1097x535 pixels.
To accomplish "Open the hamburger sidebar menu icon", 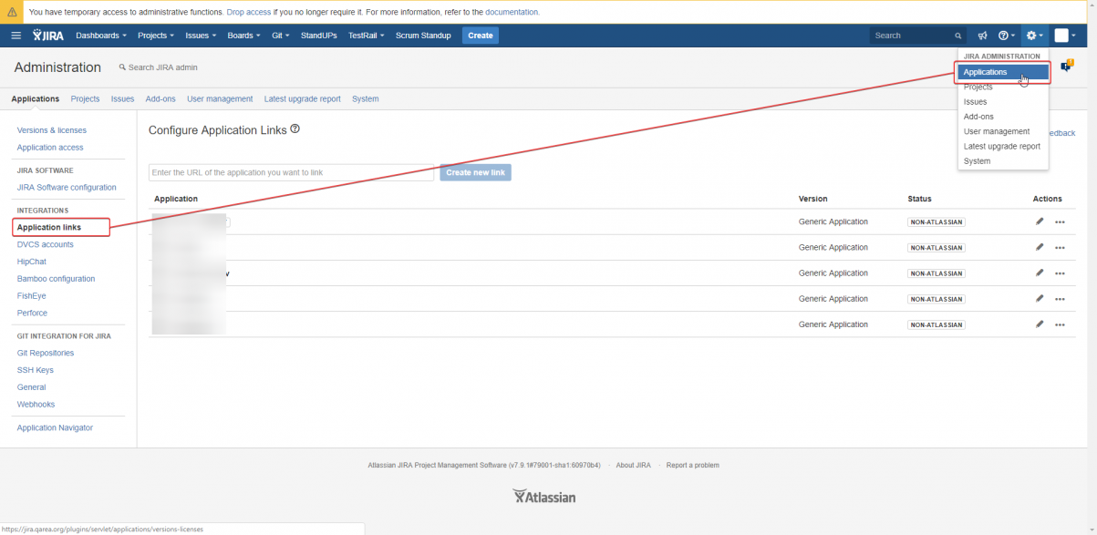I will tap(16, 36).
